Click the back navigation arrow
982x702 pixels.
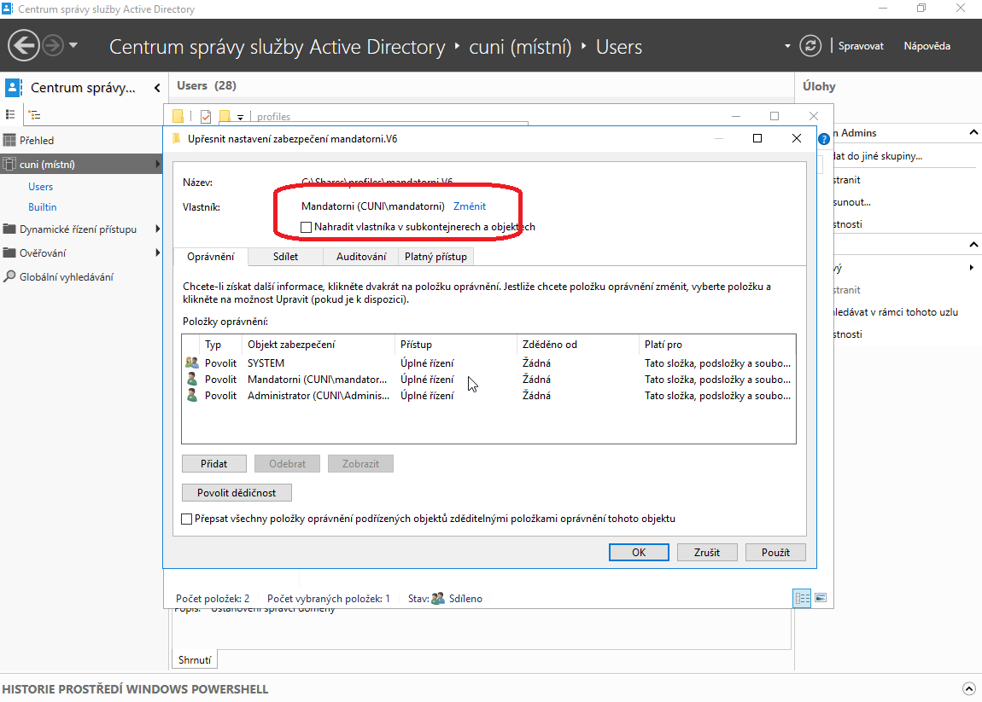24,45
